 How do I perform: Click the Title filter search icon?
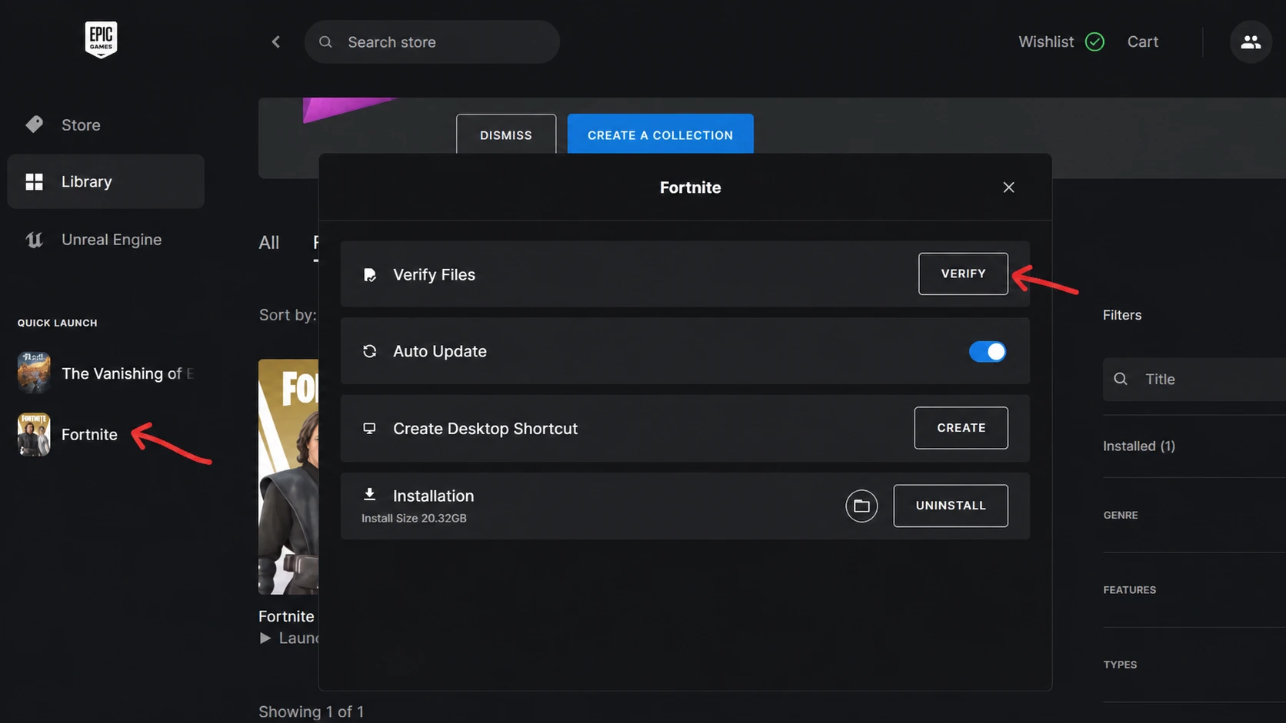pos(1121,379)
